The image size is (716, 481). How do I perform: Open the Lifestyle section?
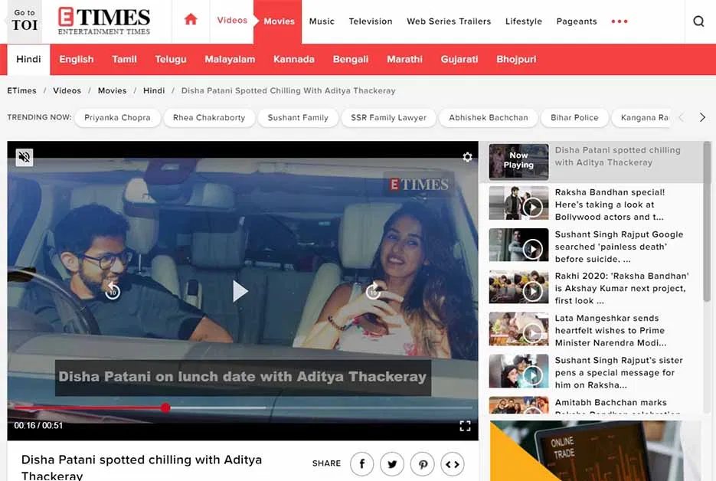pos(523,21)
